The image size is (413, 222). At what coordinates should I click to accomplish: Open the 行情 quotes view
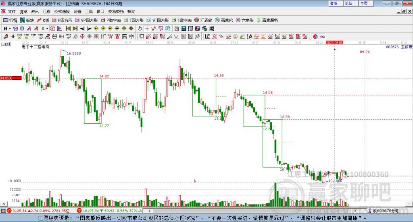point(10,20)
